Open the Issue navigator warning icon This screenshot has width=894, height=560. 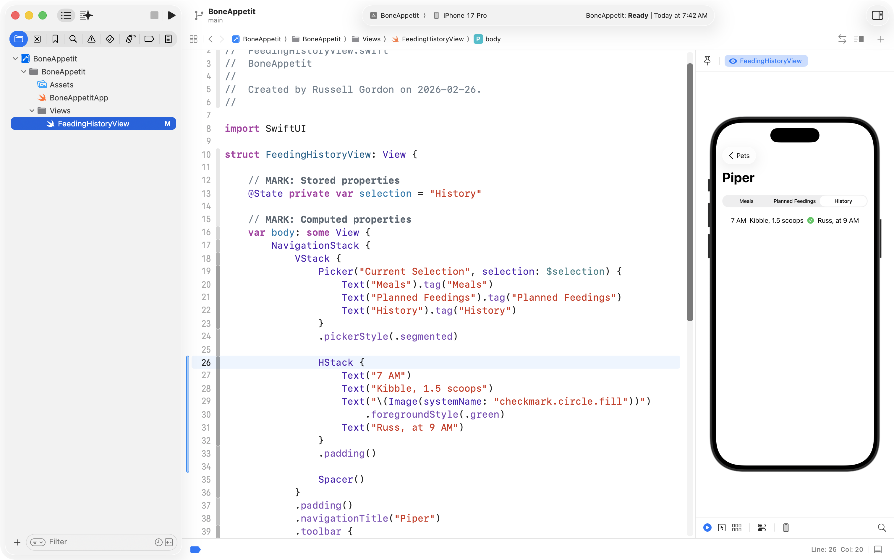coord(91,39)
